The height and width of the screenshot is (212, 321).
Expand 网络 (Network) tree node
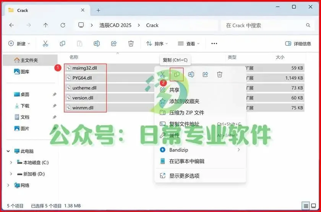click(8, 185)
